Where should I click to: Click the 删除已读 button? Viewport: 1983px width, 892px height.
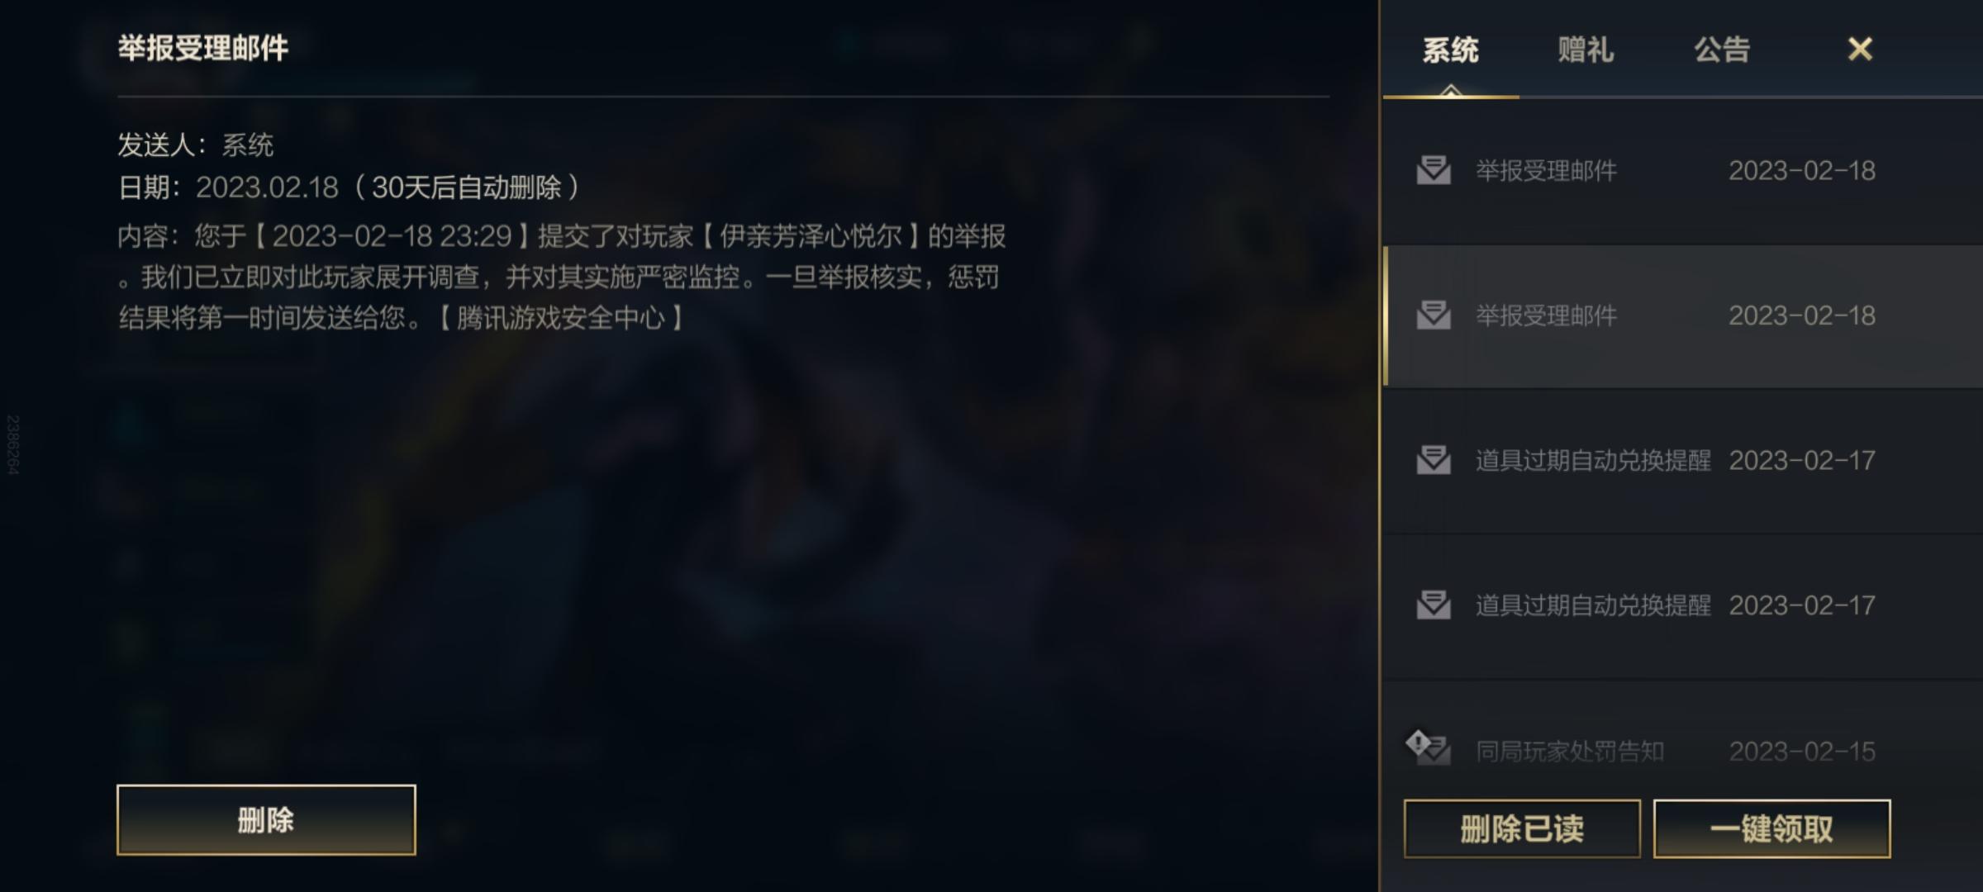tap(1522, 828)
